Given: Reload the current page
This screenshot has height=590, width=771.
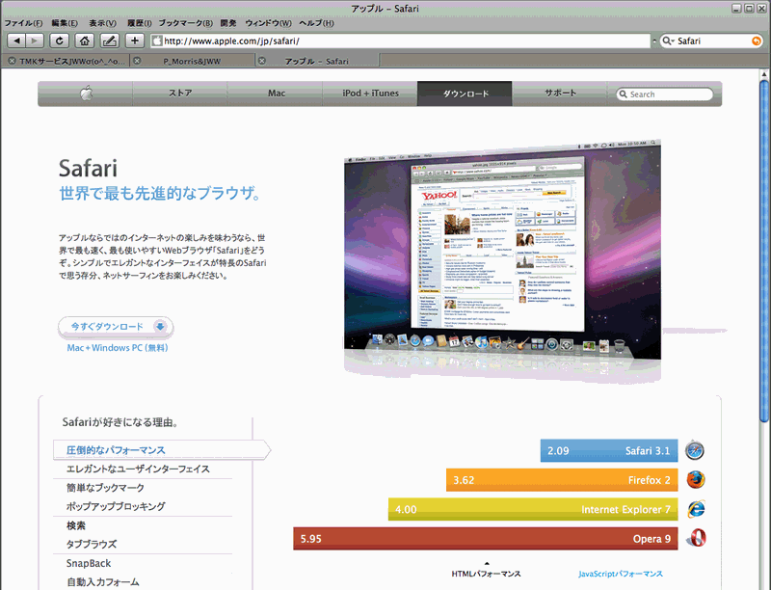Looking at the screenshot, I should (x=60, y=40).
